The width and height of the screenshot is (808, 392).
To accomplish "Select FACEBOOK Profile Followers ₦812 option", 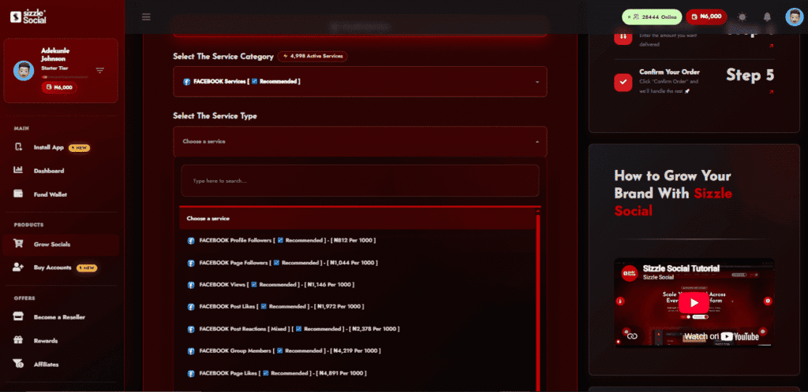I will (x=357, y=240).
